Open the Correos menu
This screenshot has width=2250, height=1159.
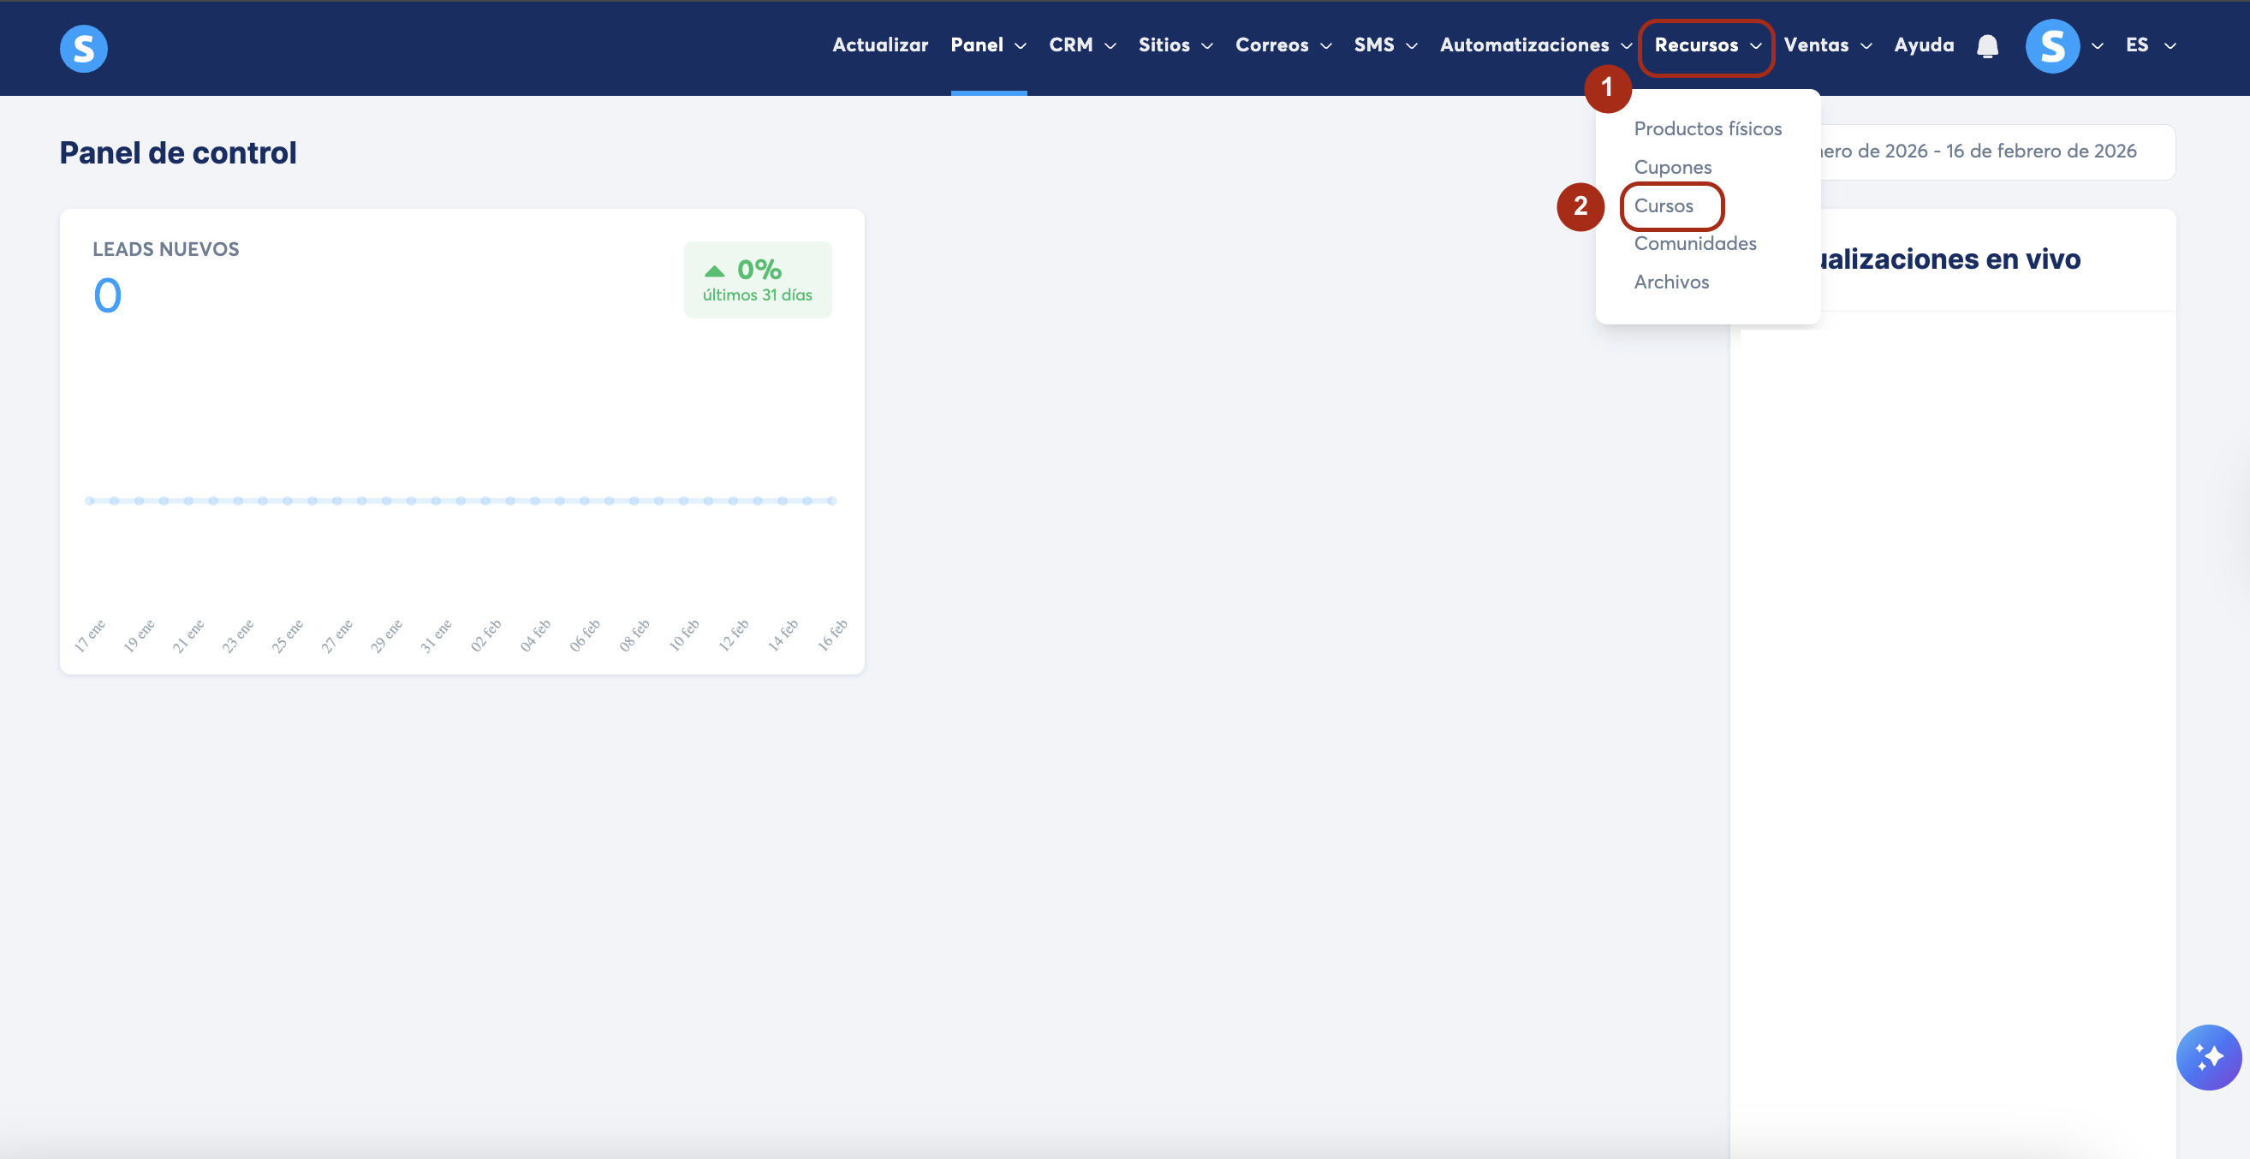[1283, 45]
